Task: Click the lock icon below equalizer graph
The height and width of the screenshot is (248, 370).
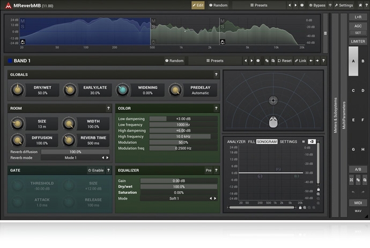Action: (x=300, y=207)
